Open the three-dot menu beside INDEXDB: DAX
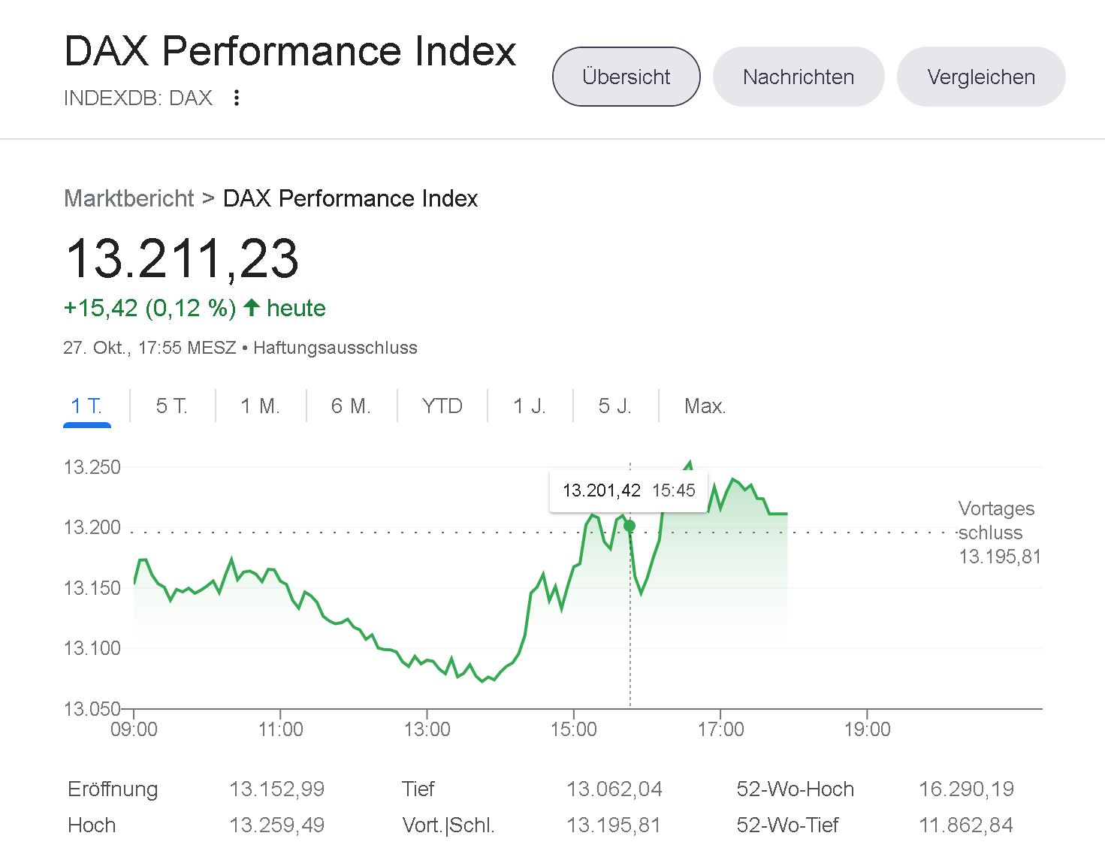This screenshot has width=1105, height=866. (237, 98)
